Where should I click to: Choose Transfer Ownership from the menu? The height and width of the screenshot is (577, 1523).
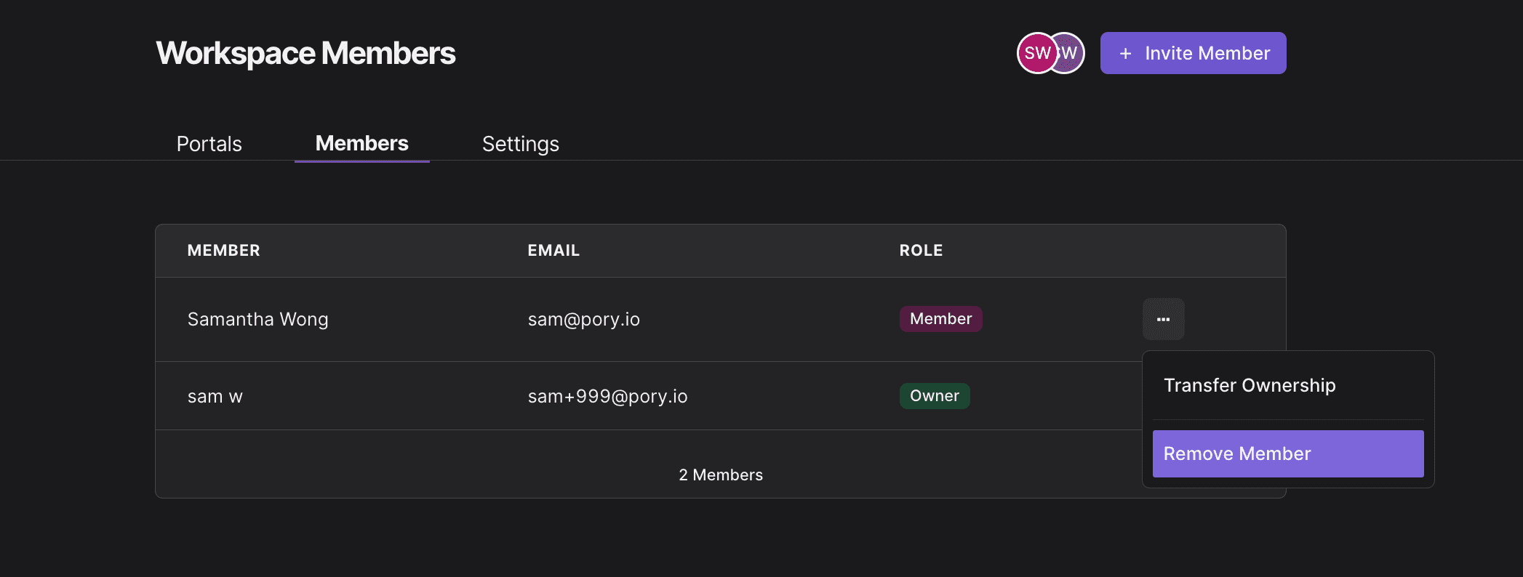pos(1288,385)
